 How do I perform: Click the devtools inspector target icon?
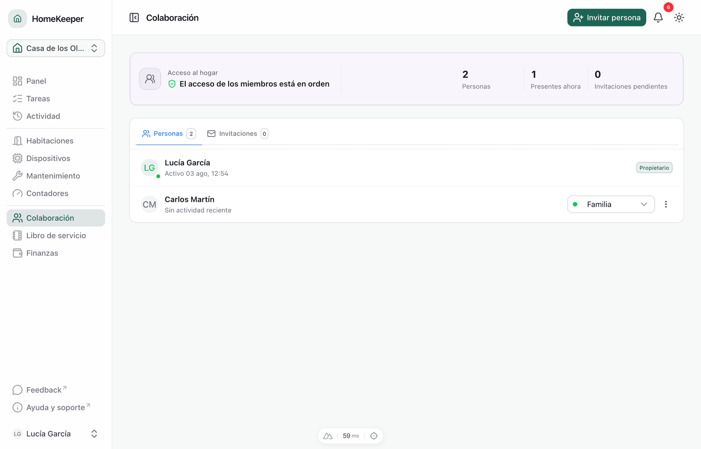pyautogui.click(x=374, y=436)
